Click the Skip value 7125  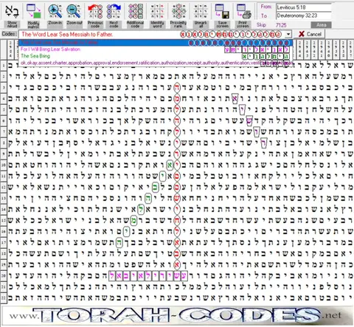[281, 25]
